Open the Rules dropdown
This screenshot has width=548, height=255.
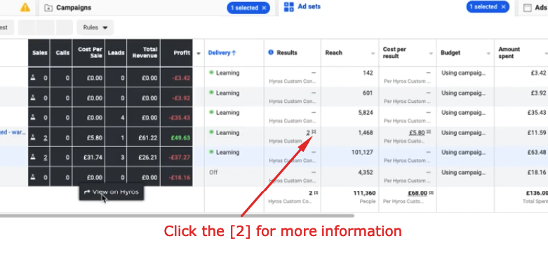pos(95,27)
